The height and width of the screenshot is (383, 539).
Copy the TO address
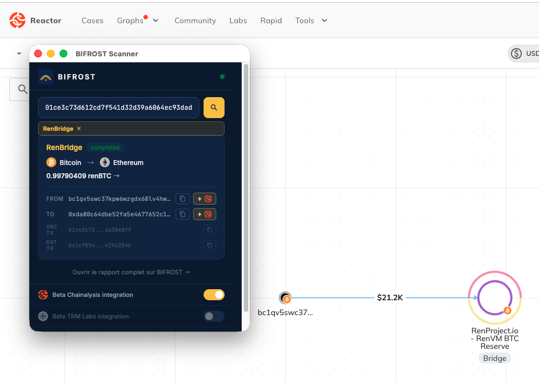(x=183, y=214)
